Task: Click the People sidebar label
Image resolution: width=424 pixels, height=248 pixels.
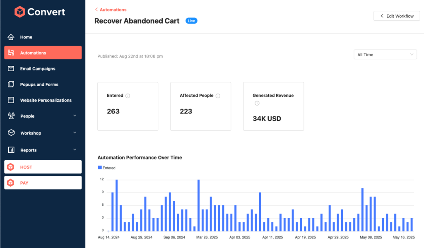Action: [27, 116]
